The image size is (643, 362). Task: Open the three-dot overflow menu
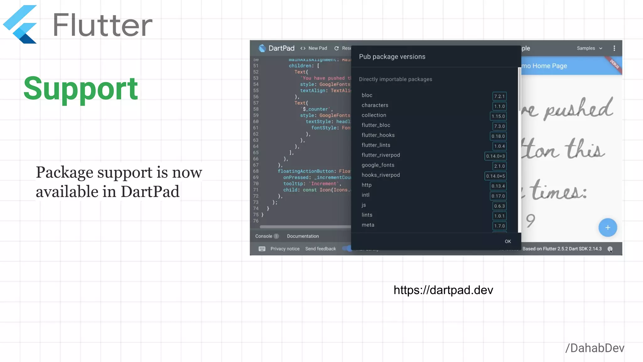click(x=614, y=48)
